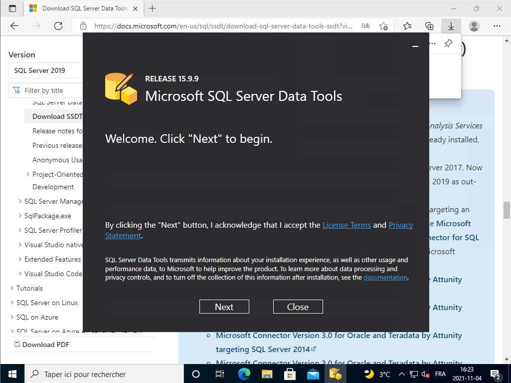Expand SQL Server Profiler node
Image resolution: width=511 pixels, height=383 pixels.
pos(20,230)
